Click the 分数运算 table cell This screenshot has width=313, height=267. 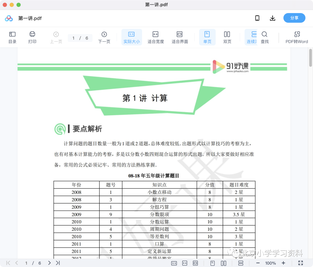[x=159, y=222]
